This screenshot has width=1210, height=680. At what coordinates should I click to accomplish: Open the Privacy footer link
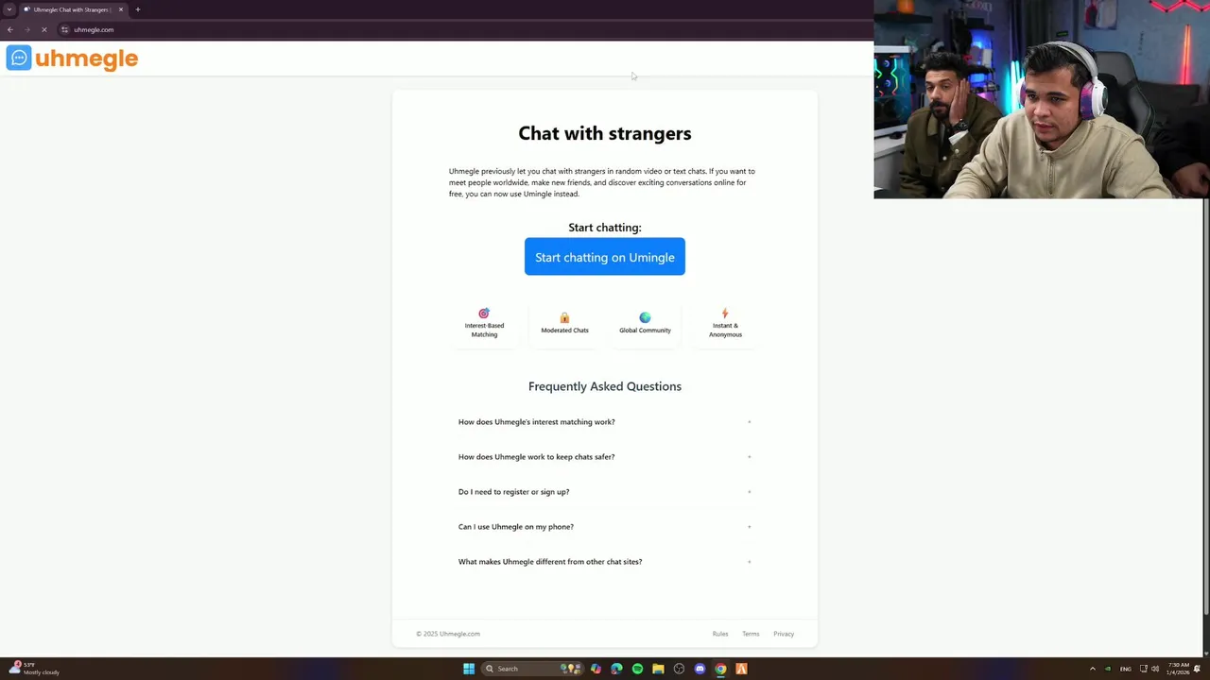(x=784, y=634)
